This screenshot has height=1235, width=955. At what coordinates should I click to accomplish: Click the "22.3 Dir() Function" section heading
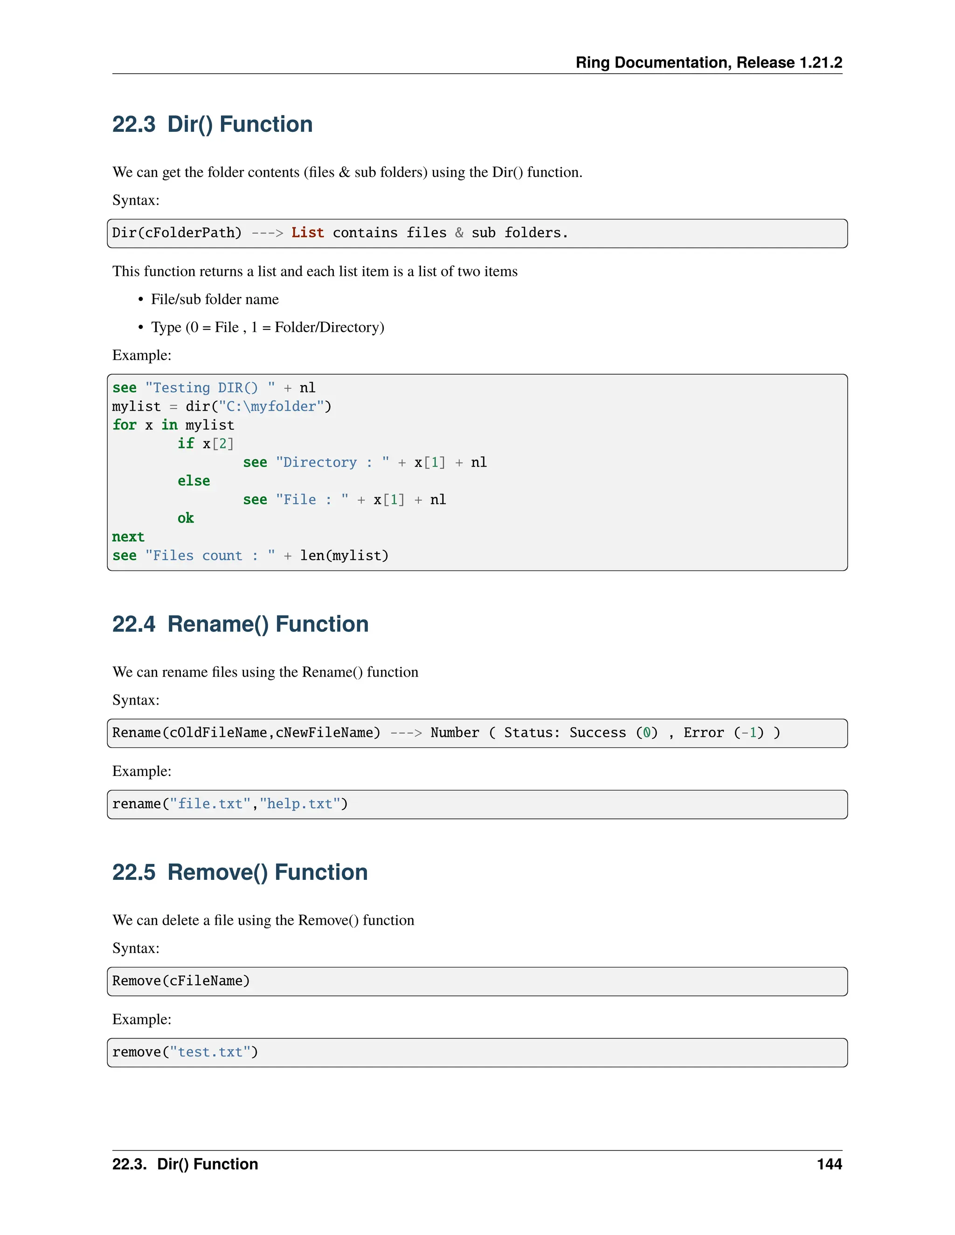(x=212, y=124)
